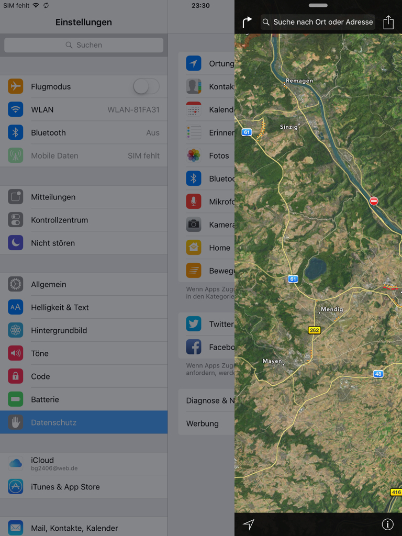Open the share icon in Maps
The width and height of the screenshot is (402, 536).
tap(388, 22)
